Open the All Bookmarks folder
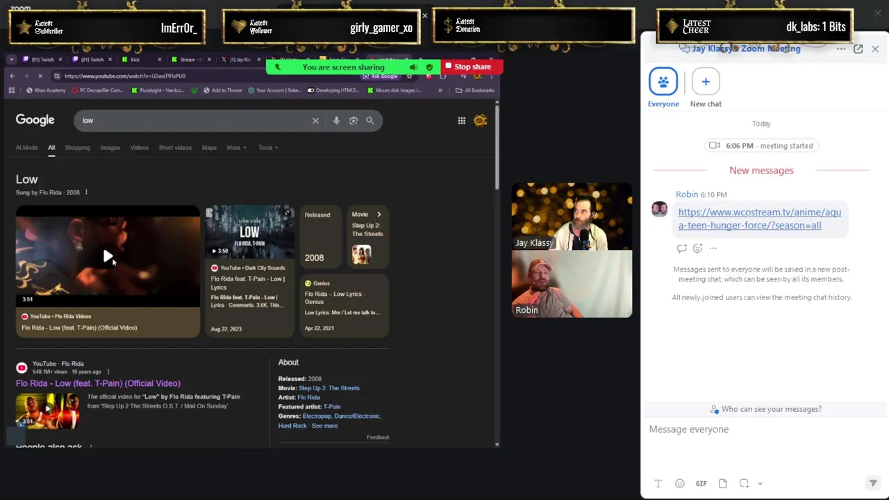Screen dimensions: 889x500 coord(476,90)
